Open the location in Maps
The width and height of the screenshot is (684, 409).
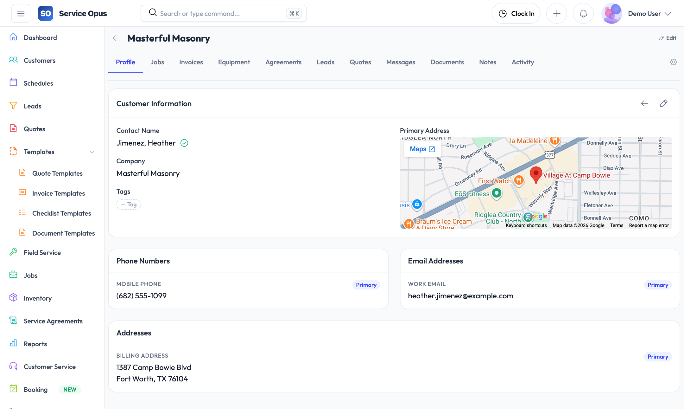pyautogui.click(x=422, y=149)
